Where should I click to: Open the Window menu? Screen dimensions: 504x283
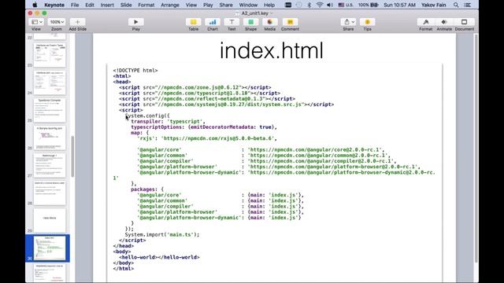pos(248,5)
